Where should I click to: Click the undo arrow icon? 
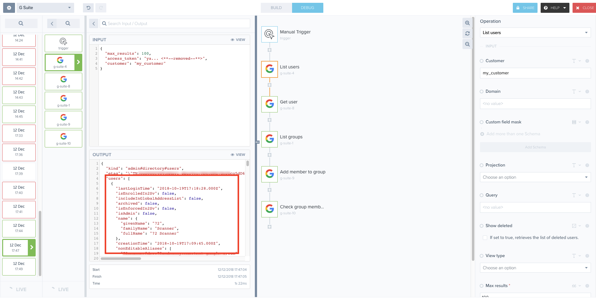tap(88, 8)
